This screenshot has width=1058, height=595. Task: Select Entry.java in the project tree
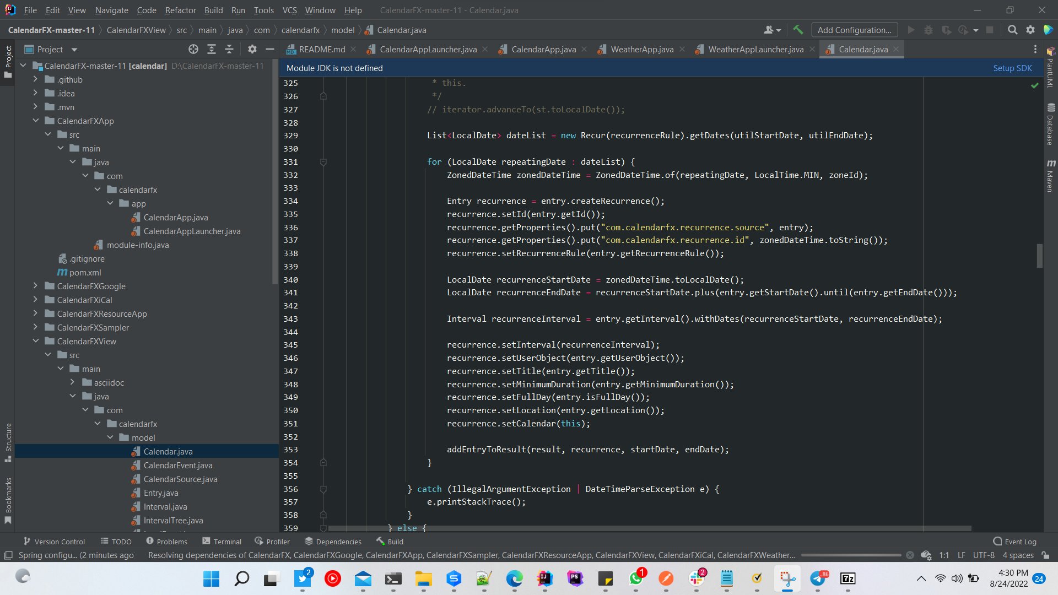pos(160,493)
